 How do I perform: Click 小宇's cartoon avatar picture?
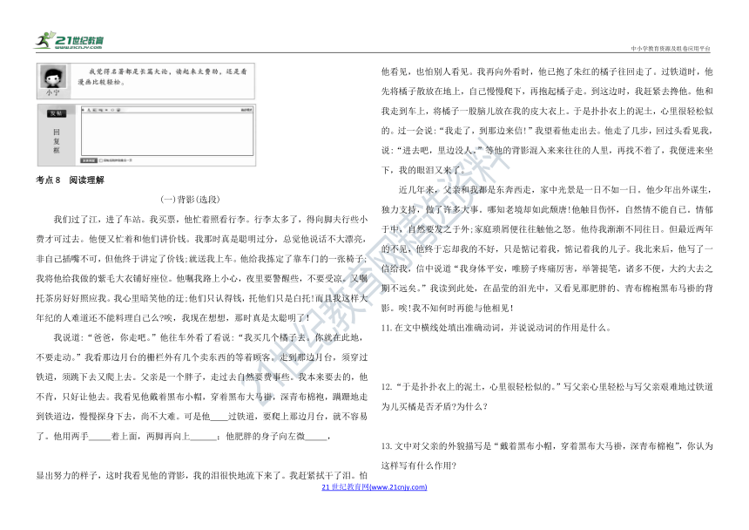[x=52, y=77]
